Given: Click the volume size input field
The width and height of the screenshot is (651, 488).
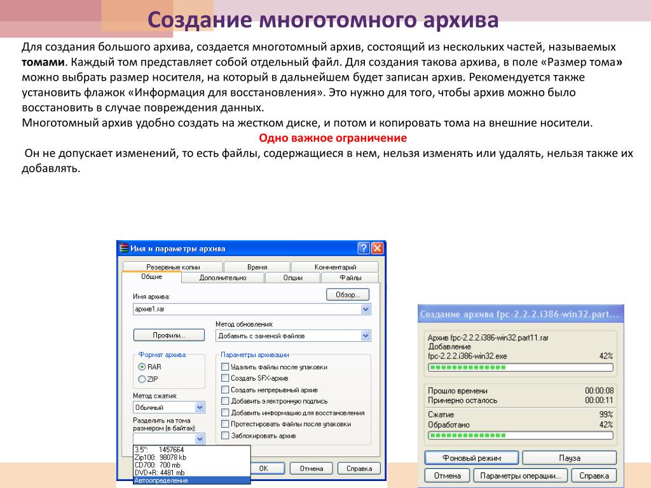Looking at the screenshot, I should click(164, 438).
